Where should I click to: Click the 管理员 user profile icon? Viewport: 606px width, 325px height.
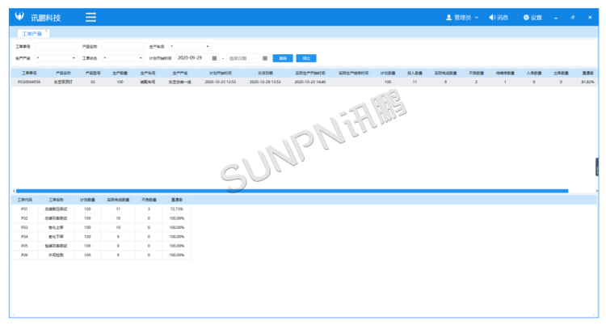(x=448, y=17)
